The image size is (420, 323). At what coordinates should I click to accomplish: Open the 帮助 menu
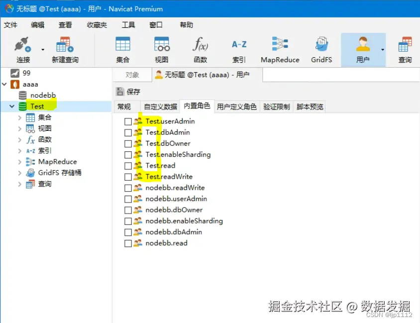coord(187,25)
